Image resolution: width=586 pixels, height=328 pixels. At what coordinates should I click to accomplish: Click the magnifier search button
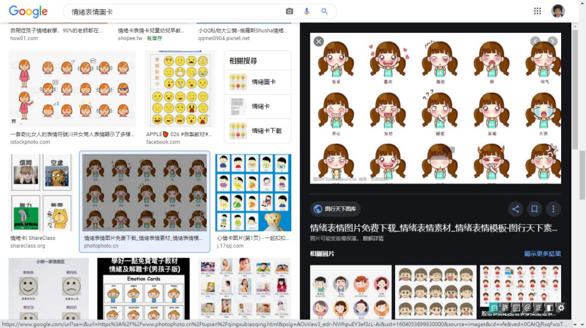(325, 12)
